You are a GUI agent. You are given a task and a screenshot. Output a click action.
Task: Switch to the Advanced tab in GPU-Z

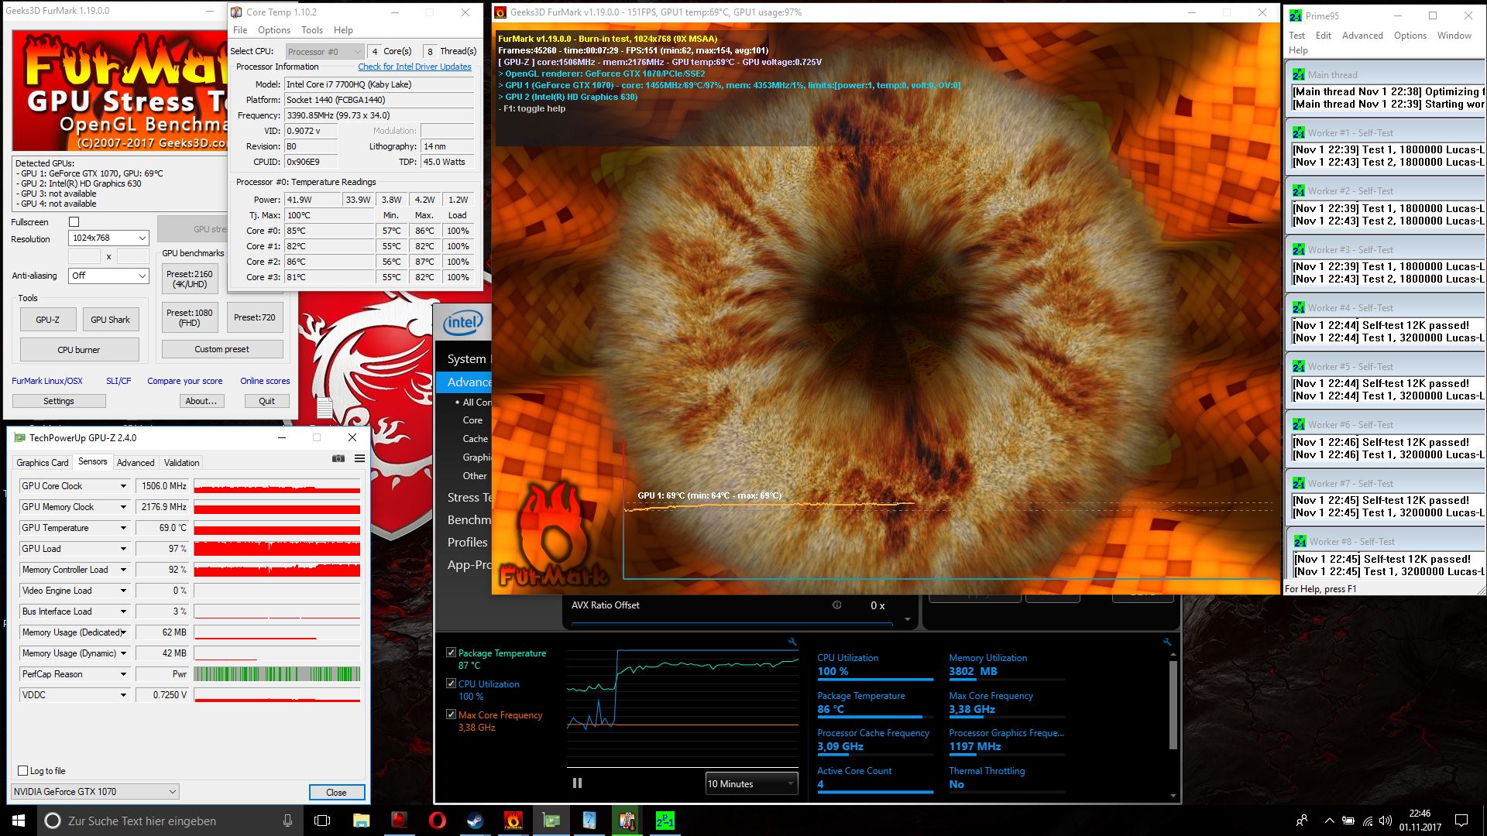point(136,462)
